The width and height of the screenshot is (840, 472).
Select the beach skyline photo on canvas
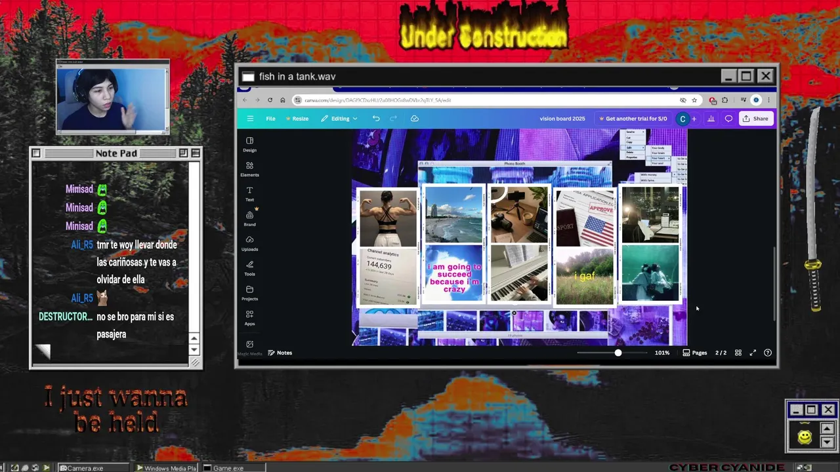[453, 215]
